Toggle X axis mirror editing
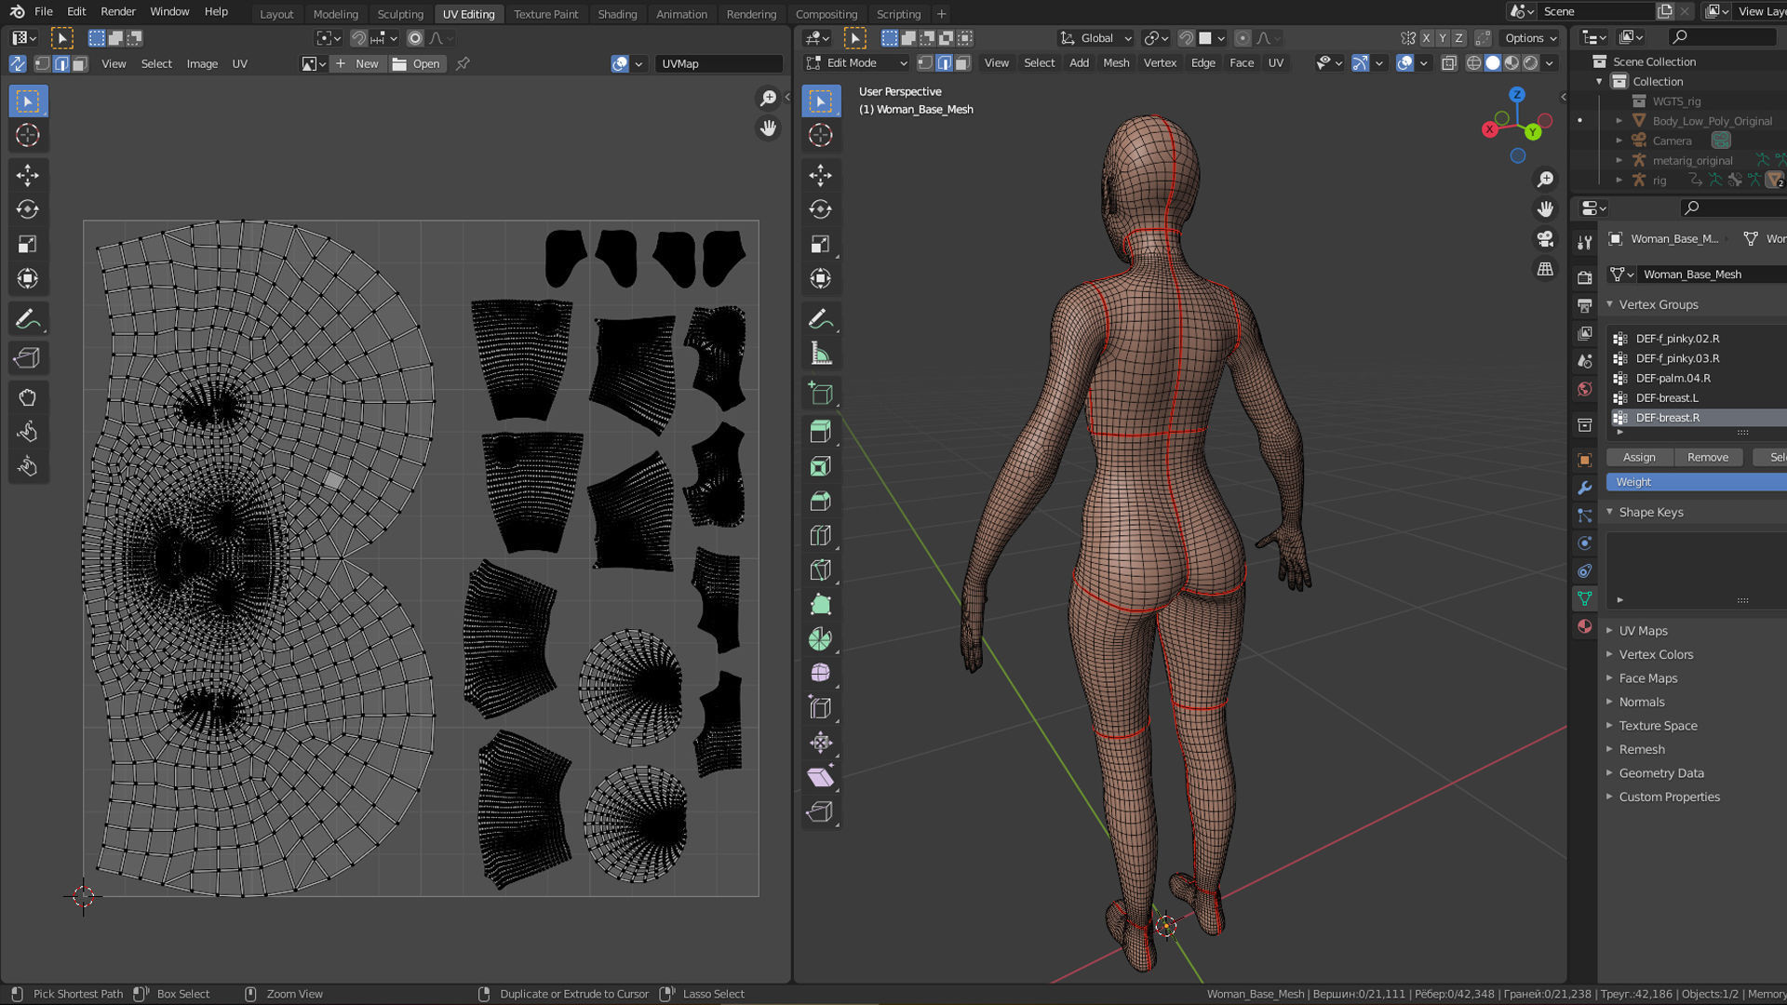The height and width of the screenshot is (1005, 1787). click(1426, 38)
